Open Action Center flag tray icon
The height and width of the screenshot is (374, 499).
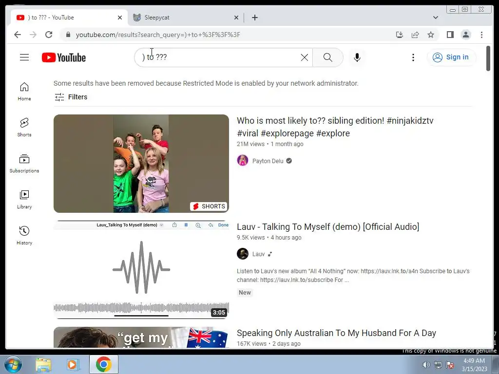(450, 365)
